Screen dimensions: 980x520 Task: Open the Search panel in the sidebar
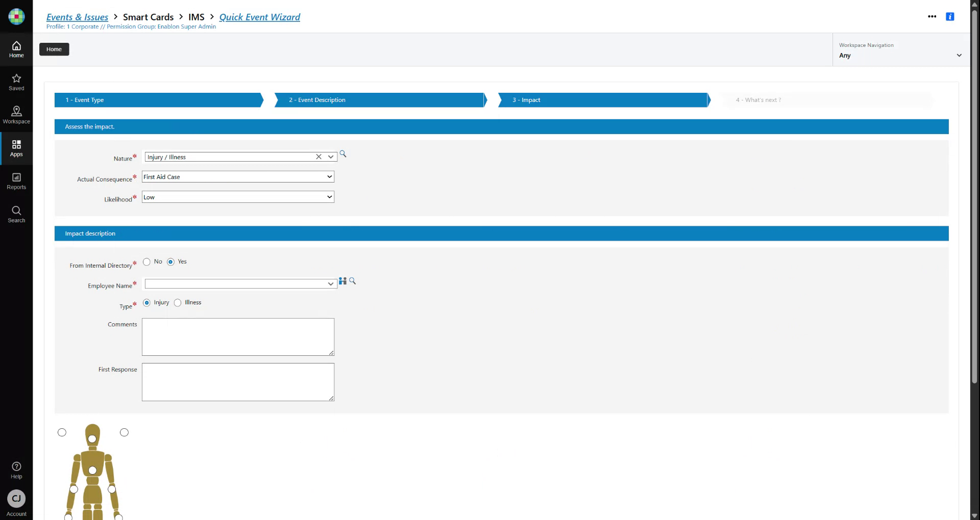(16, 214)
